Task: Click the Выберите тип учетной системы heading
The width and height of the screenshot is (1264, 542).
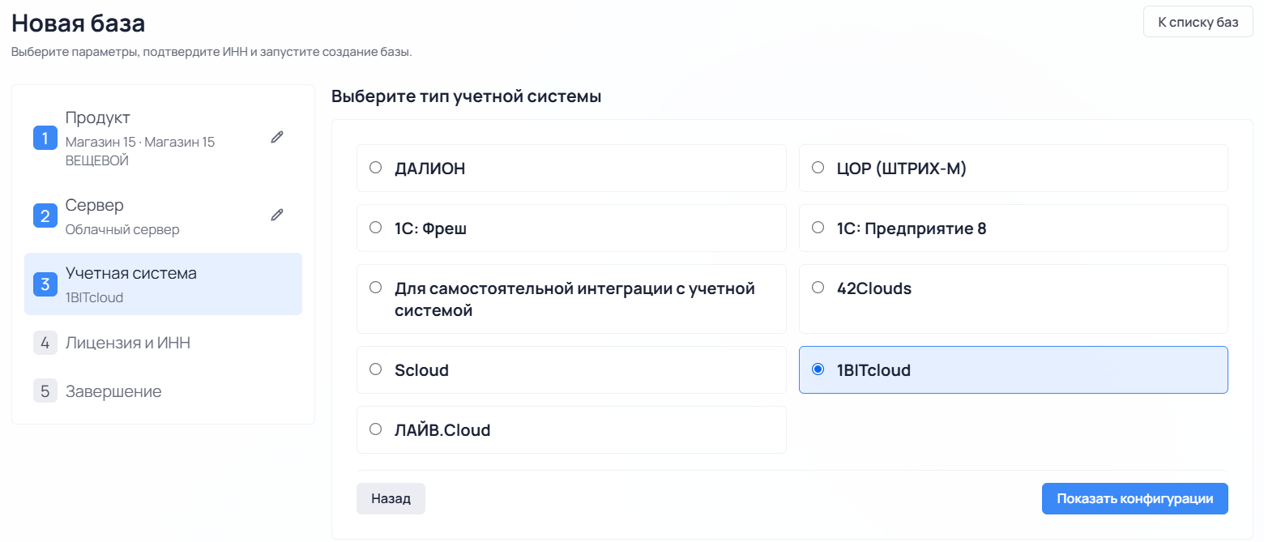Action: (x=466, y=96)
